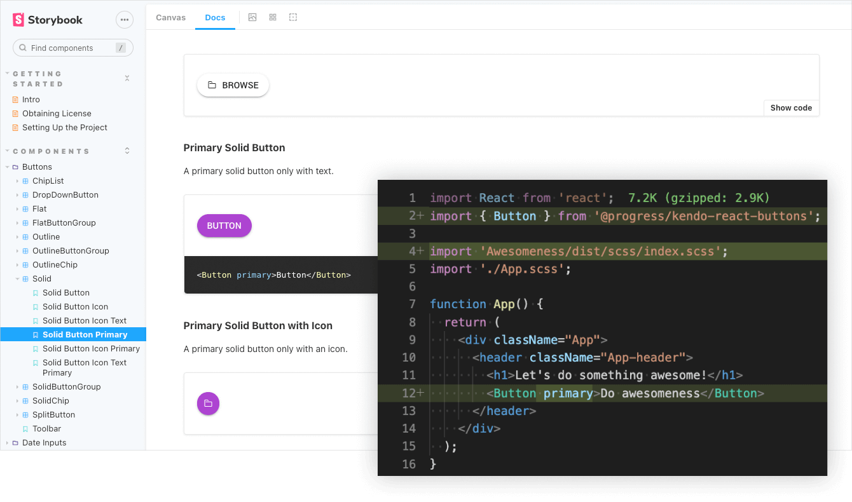Click Primary Solid Button with Icon heading
Viewport: 852px width, 502px height.
point(258,325)
